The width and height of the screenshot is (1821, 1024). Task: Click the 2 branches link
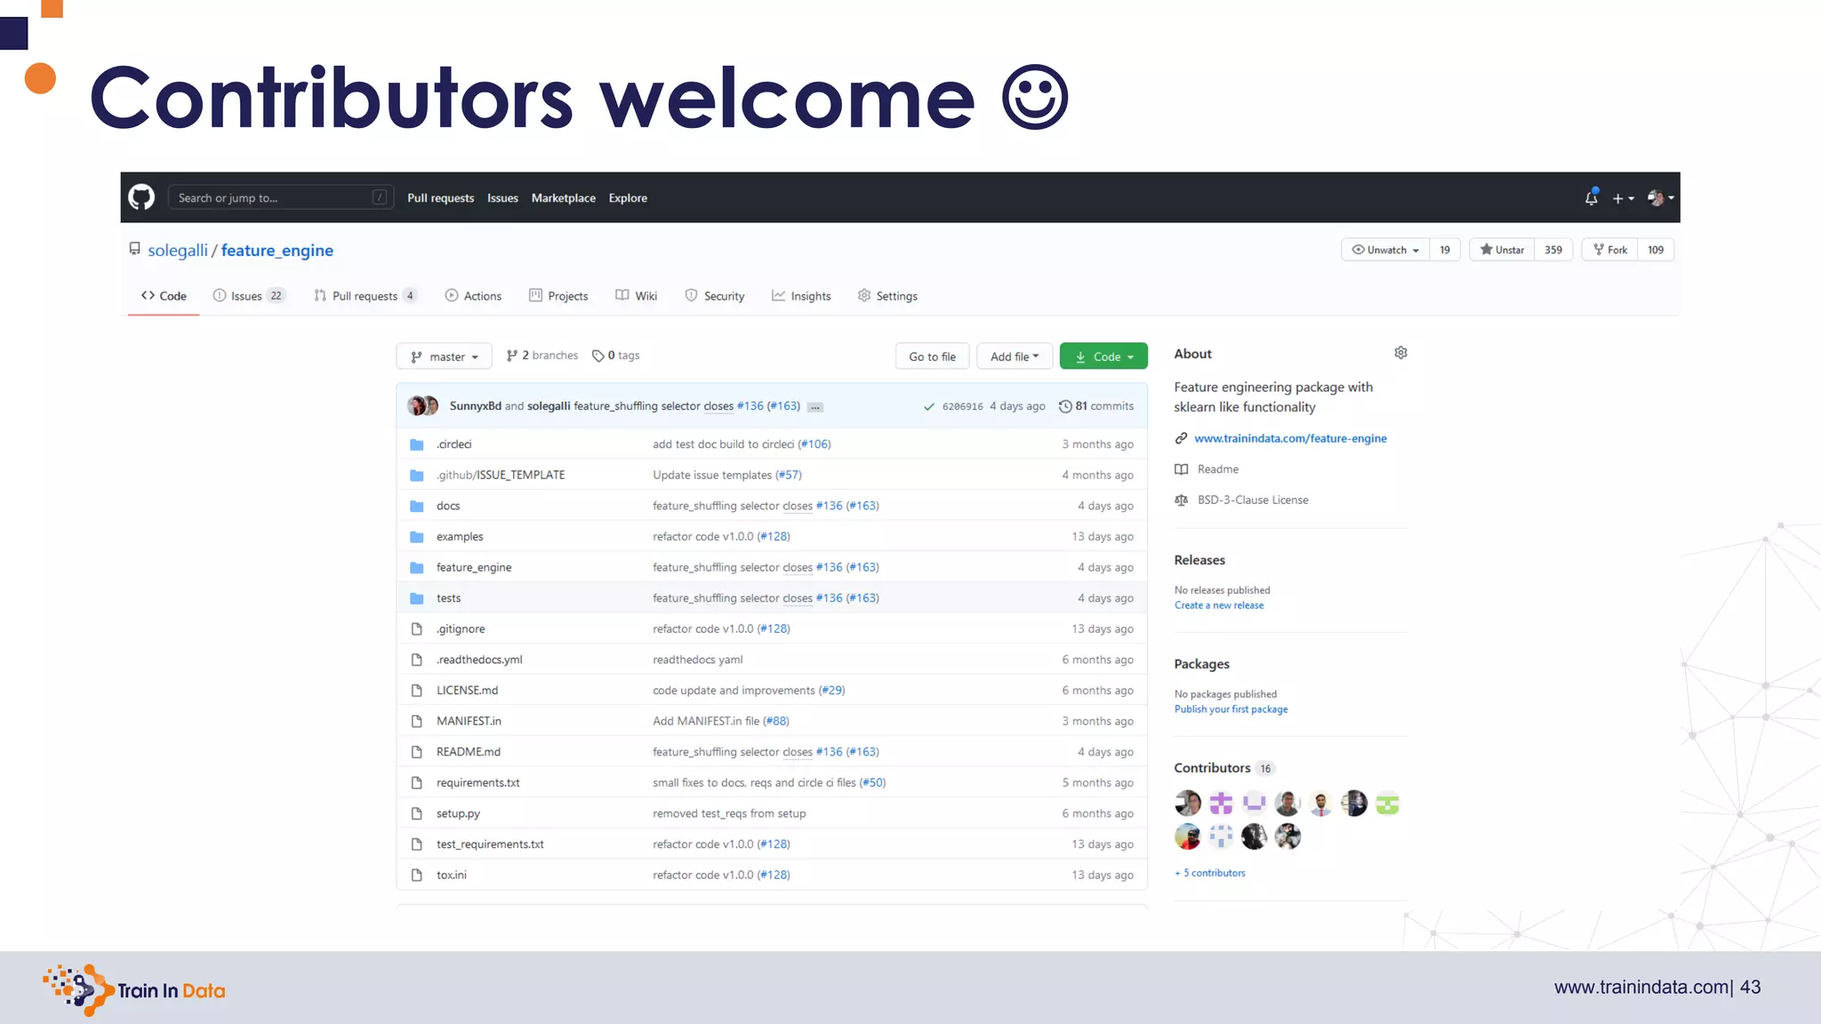(x=542, y=356)
